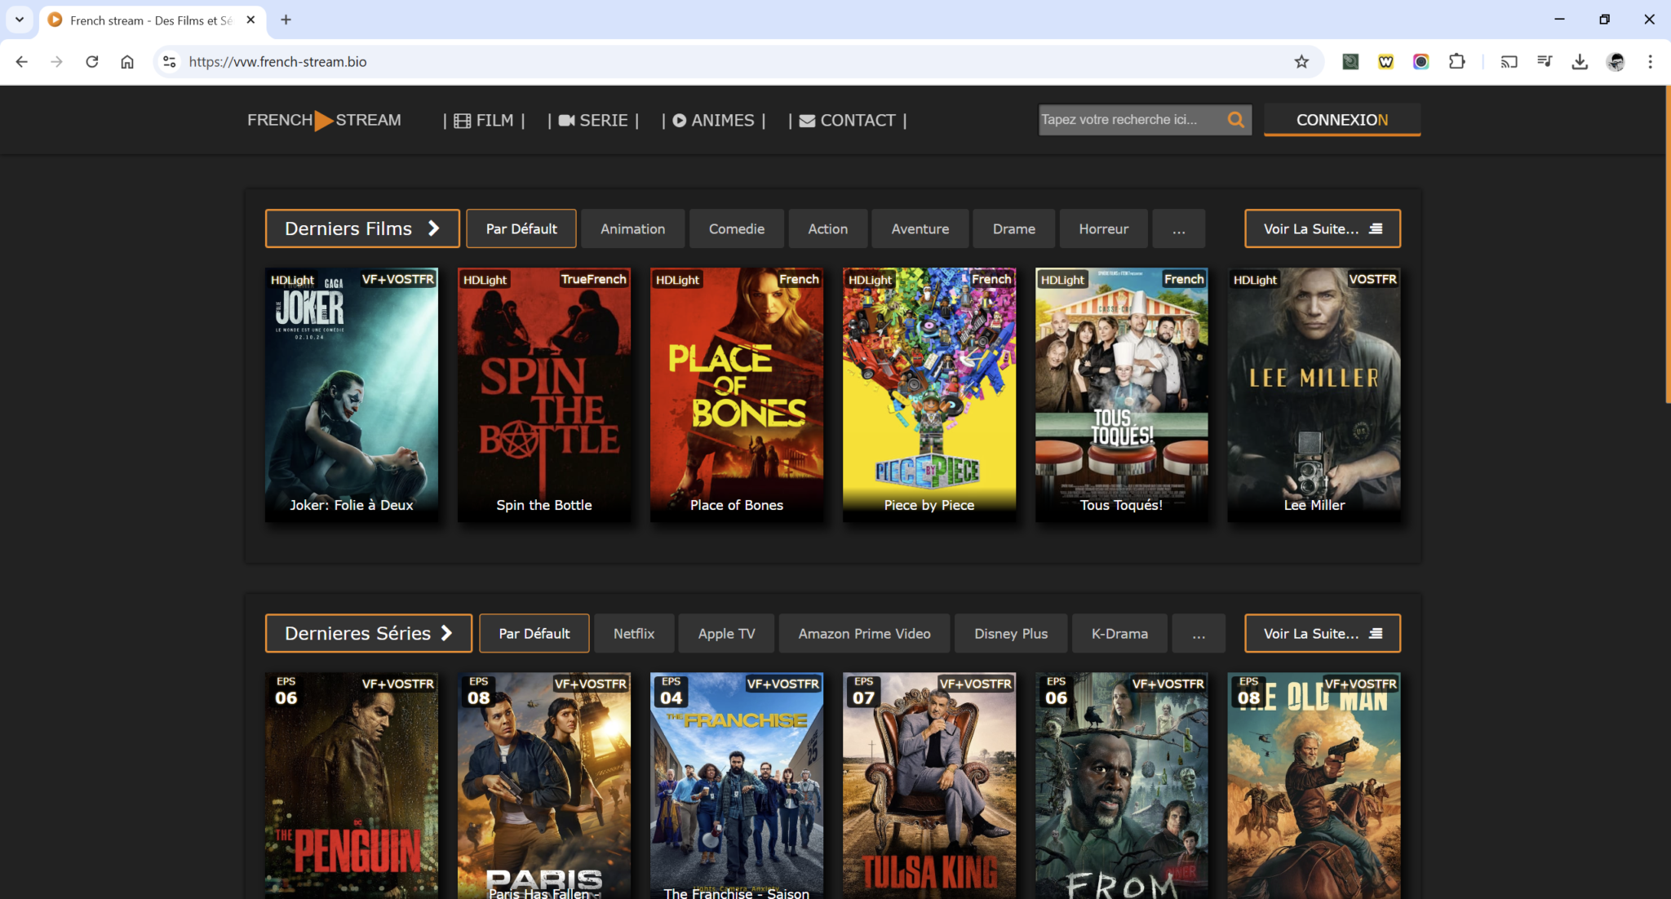Click the cast media icon
This screenshot has width=1671, height=899.
pyautogui.click(x=1509, y=62)
